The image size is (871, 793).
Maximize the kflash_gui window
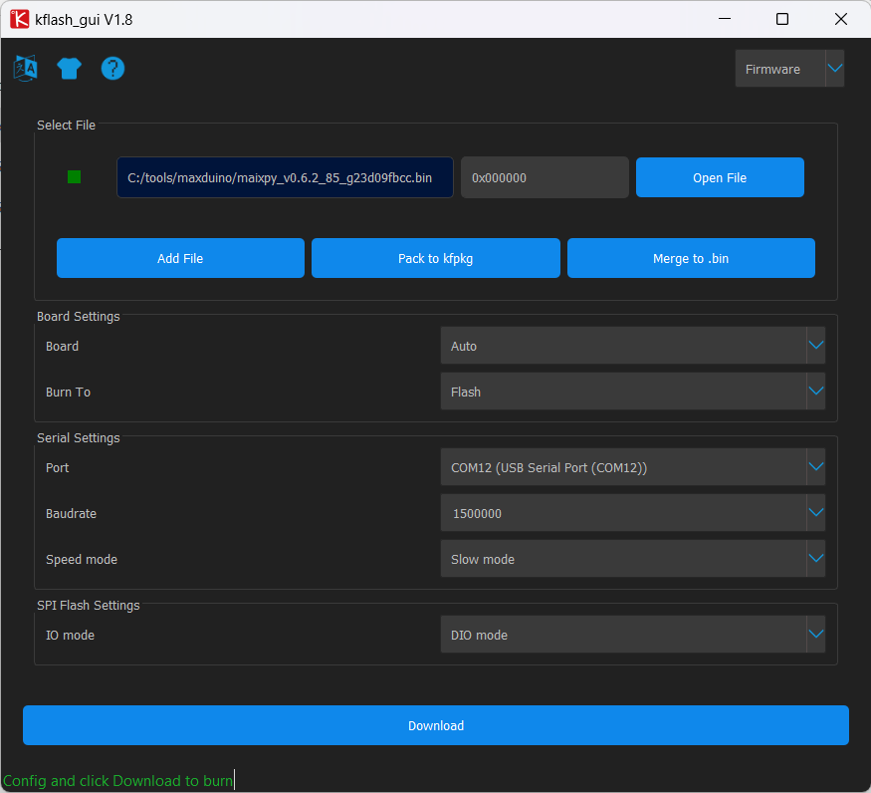(x=782, y=19)
